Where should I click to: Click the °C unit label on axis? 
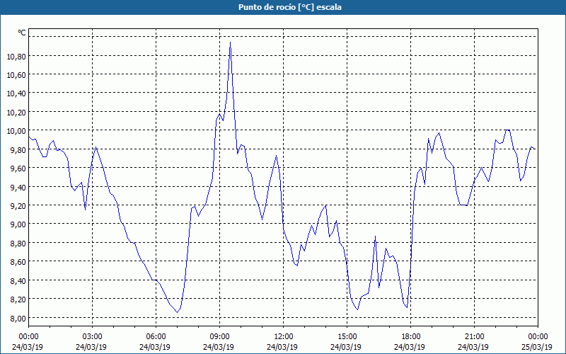[22, 33]
